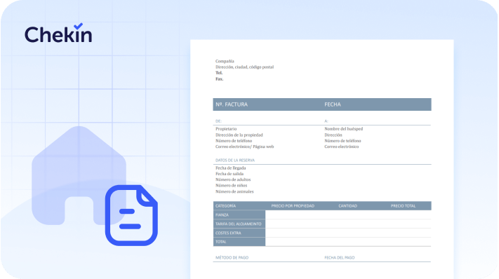
Task: Click the MÉTODO DE PAGO label
Action: 232,257
